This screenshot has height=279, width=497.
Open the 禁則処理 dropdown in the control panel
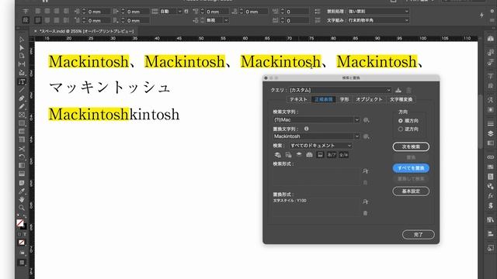click(x=378, y=12)
